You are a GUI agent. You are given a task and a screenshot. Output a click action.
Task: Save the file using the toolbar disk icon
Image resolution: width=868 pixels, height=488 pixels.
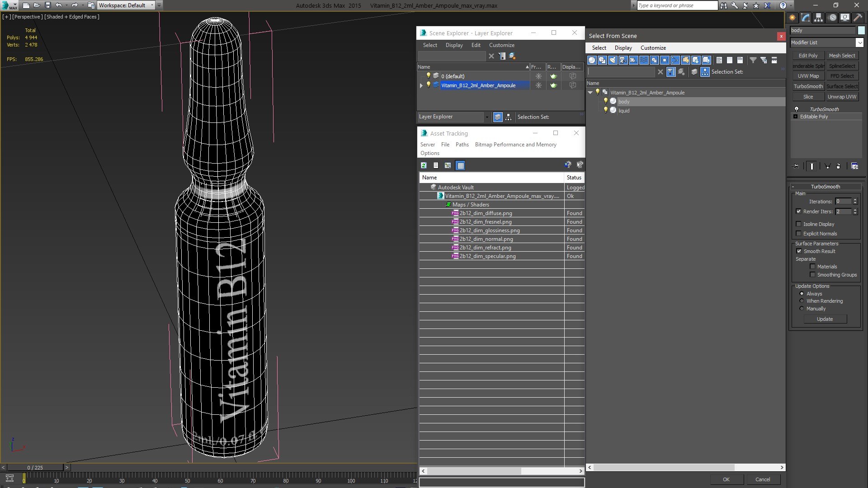(47, 5)
